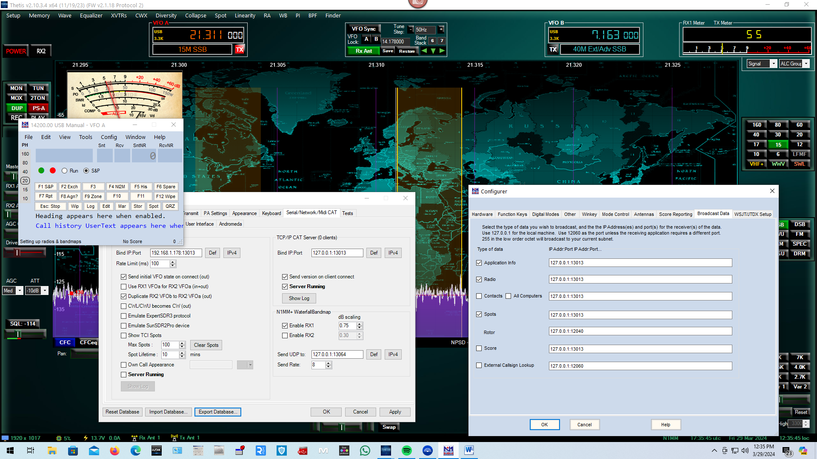This screenshot has width=817, height=459.
Task: Click the VFO B TX button
Action: click(553, 49)
